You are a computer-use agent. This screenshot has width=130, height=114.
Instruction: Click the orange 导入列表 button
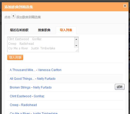(x=15, y=57)
